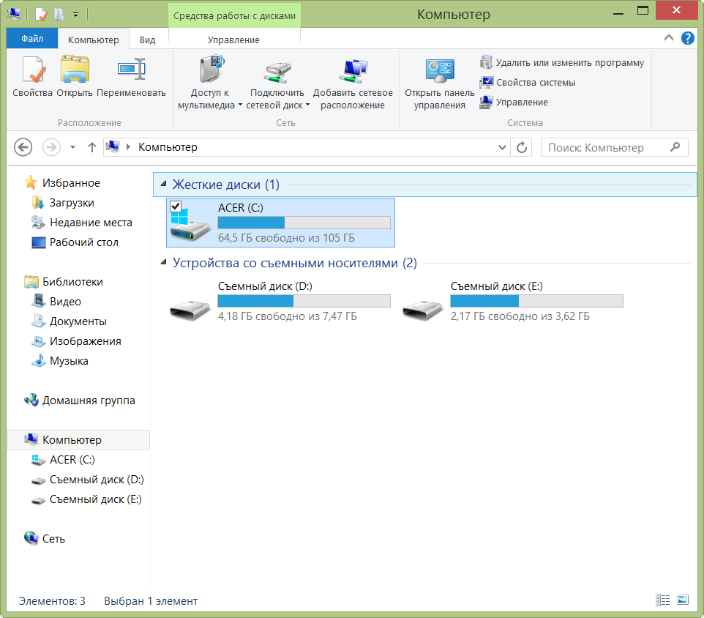Refresh the Компьютер view

[x=521, y=147]
